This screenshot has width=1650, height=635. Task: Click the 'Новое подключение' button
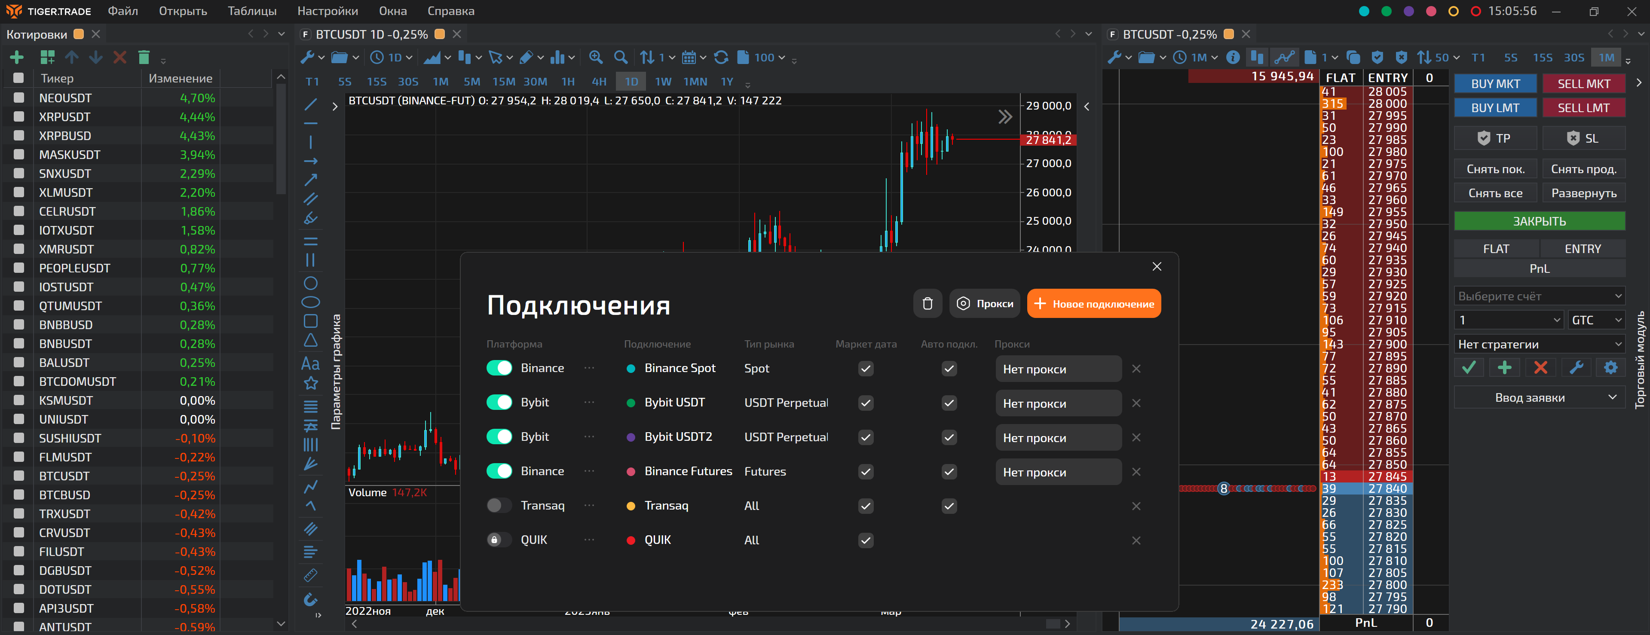point(1093,304)
